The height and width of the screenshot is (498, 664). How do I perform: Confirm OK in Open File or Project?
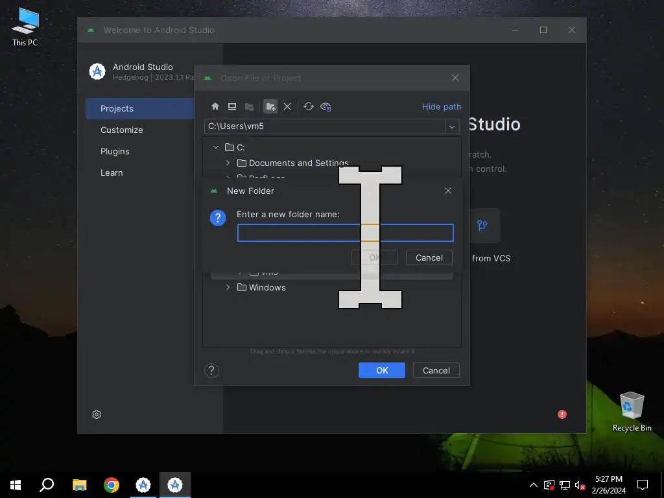pyautogui.click(x=381, y=370)
